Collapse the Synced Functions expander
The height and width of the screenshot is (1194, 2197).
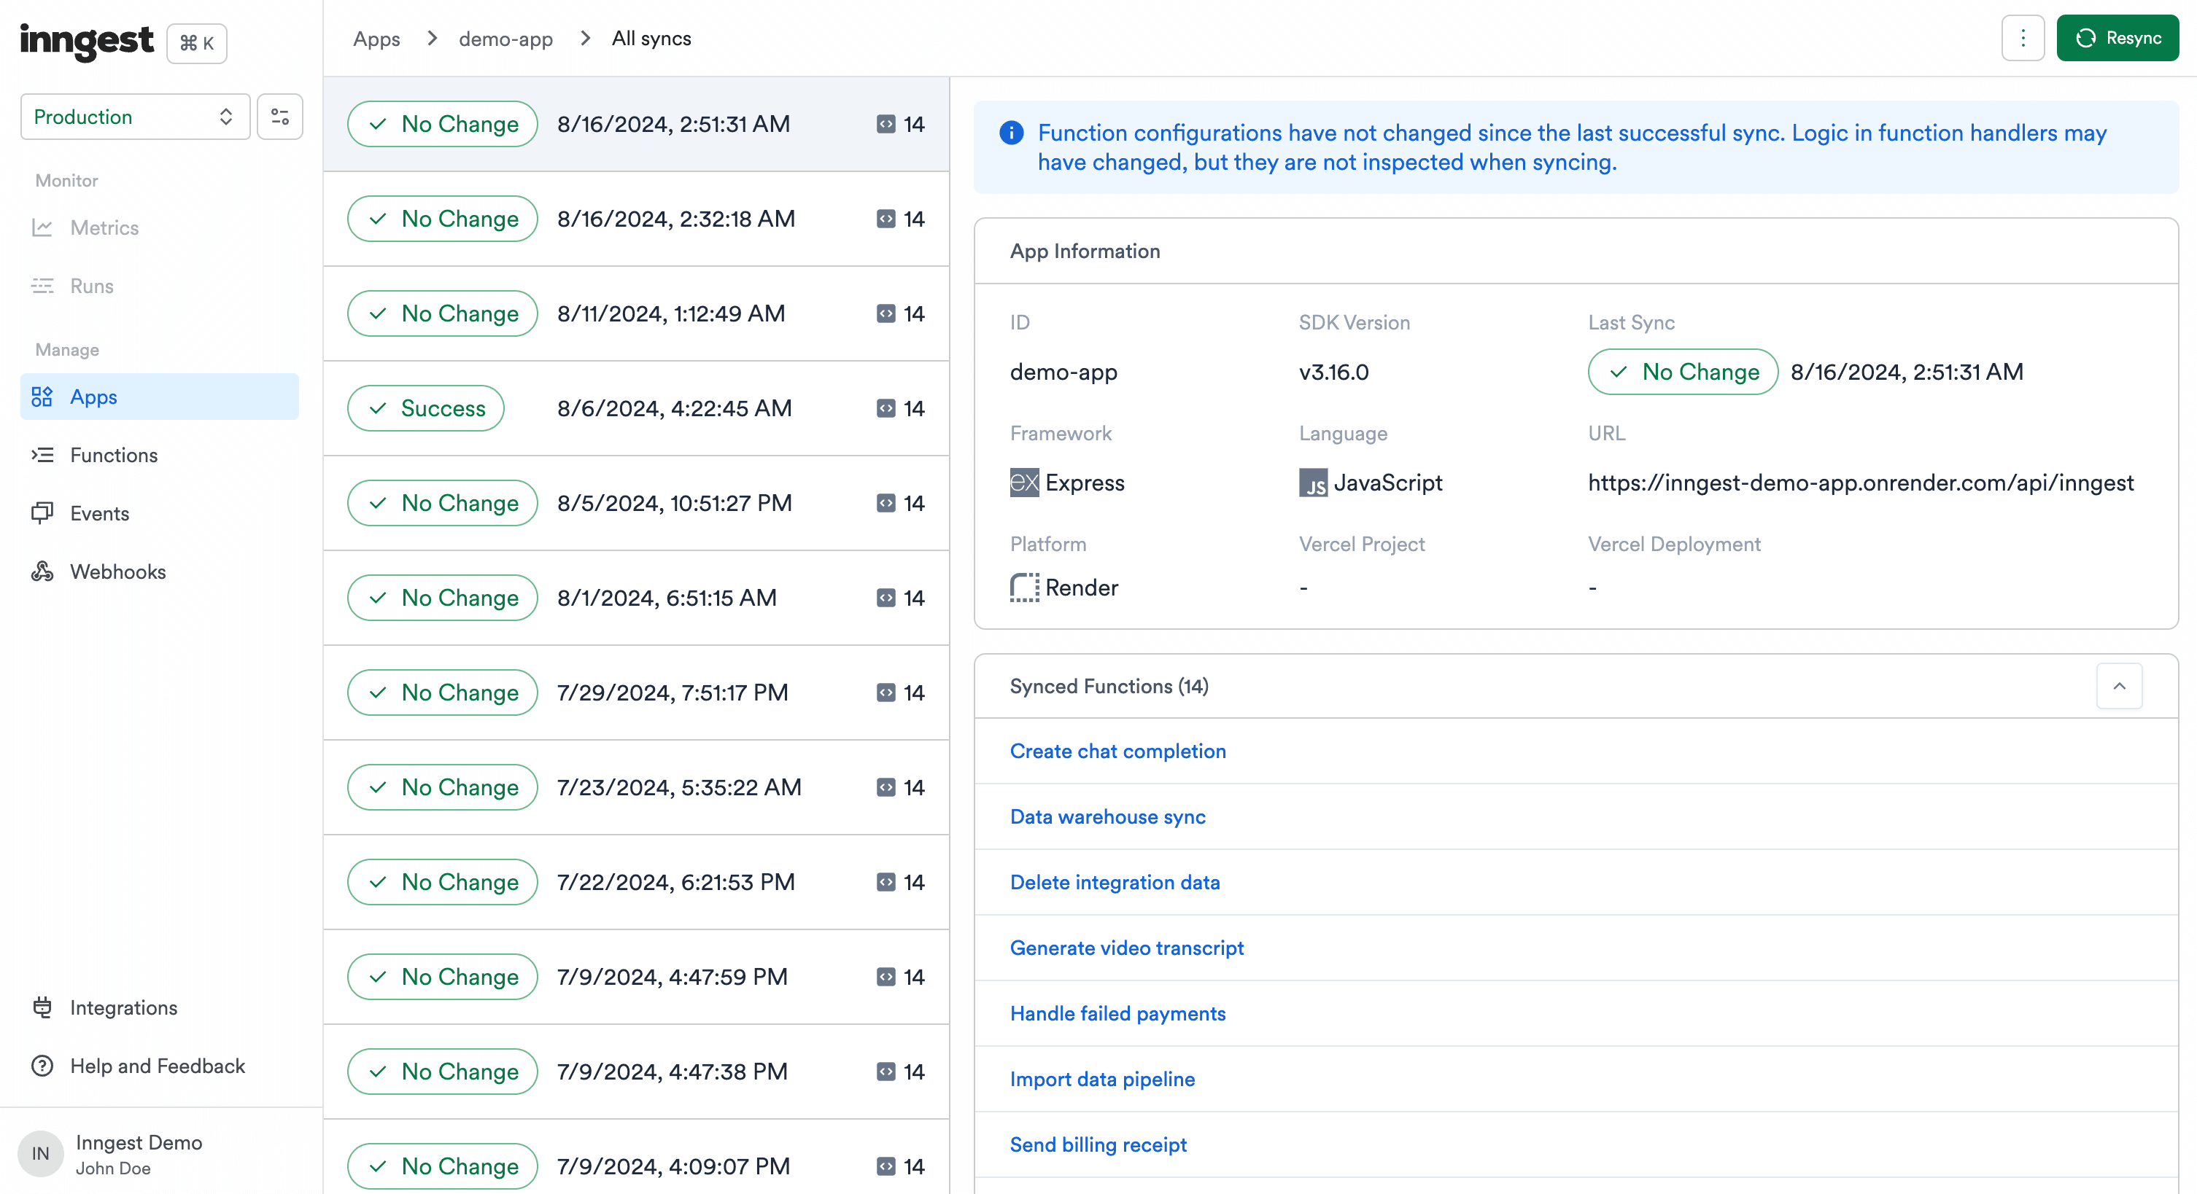click(x=2119, y=687)
